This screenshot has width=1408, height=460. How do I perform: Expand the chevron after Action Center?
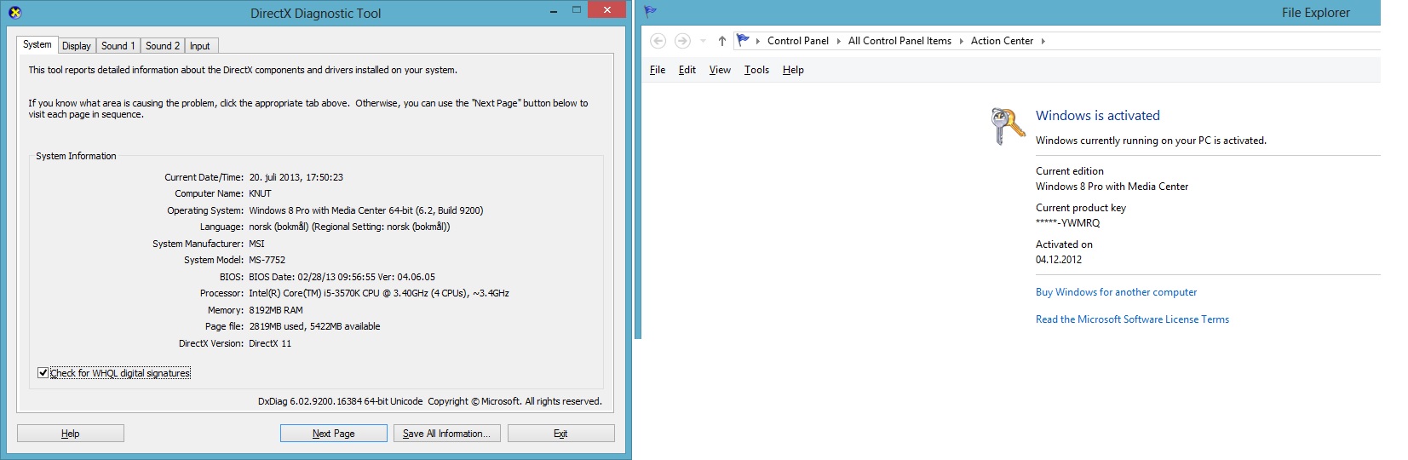[1043, 41]
